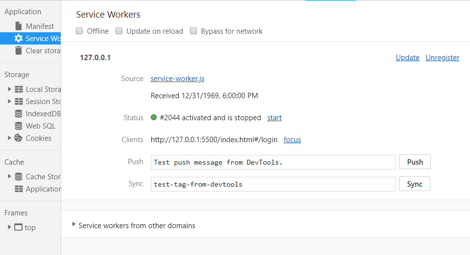Click the Frames section header
Screen dimensions: 470x255
[x=16, y=213]
